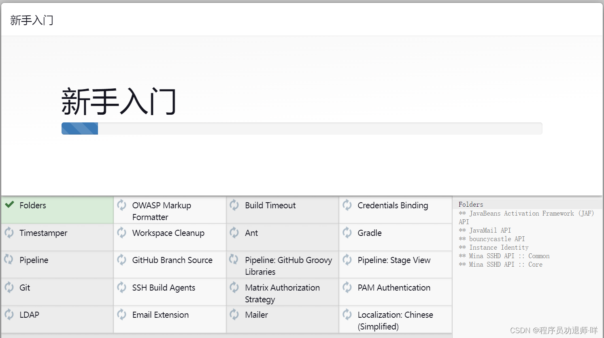Click the Folders heading in the install log
Image resolution: width=604 pixels, height=338 pixels.
471,204
